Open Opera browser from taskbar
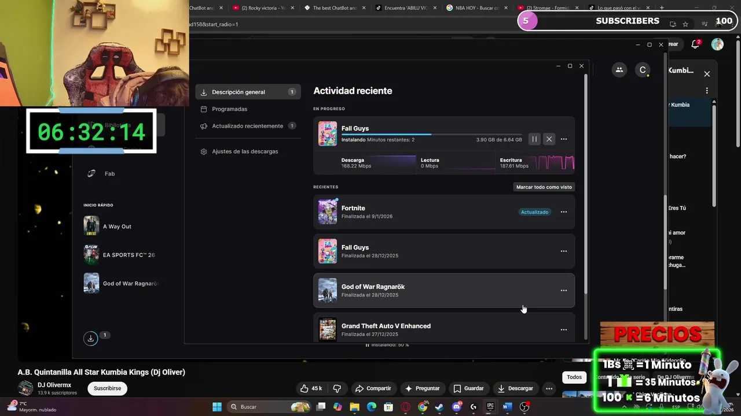Image resolution: width=741 pixels, height=416 pixels. pyautogui.click(x=406, y=407)
